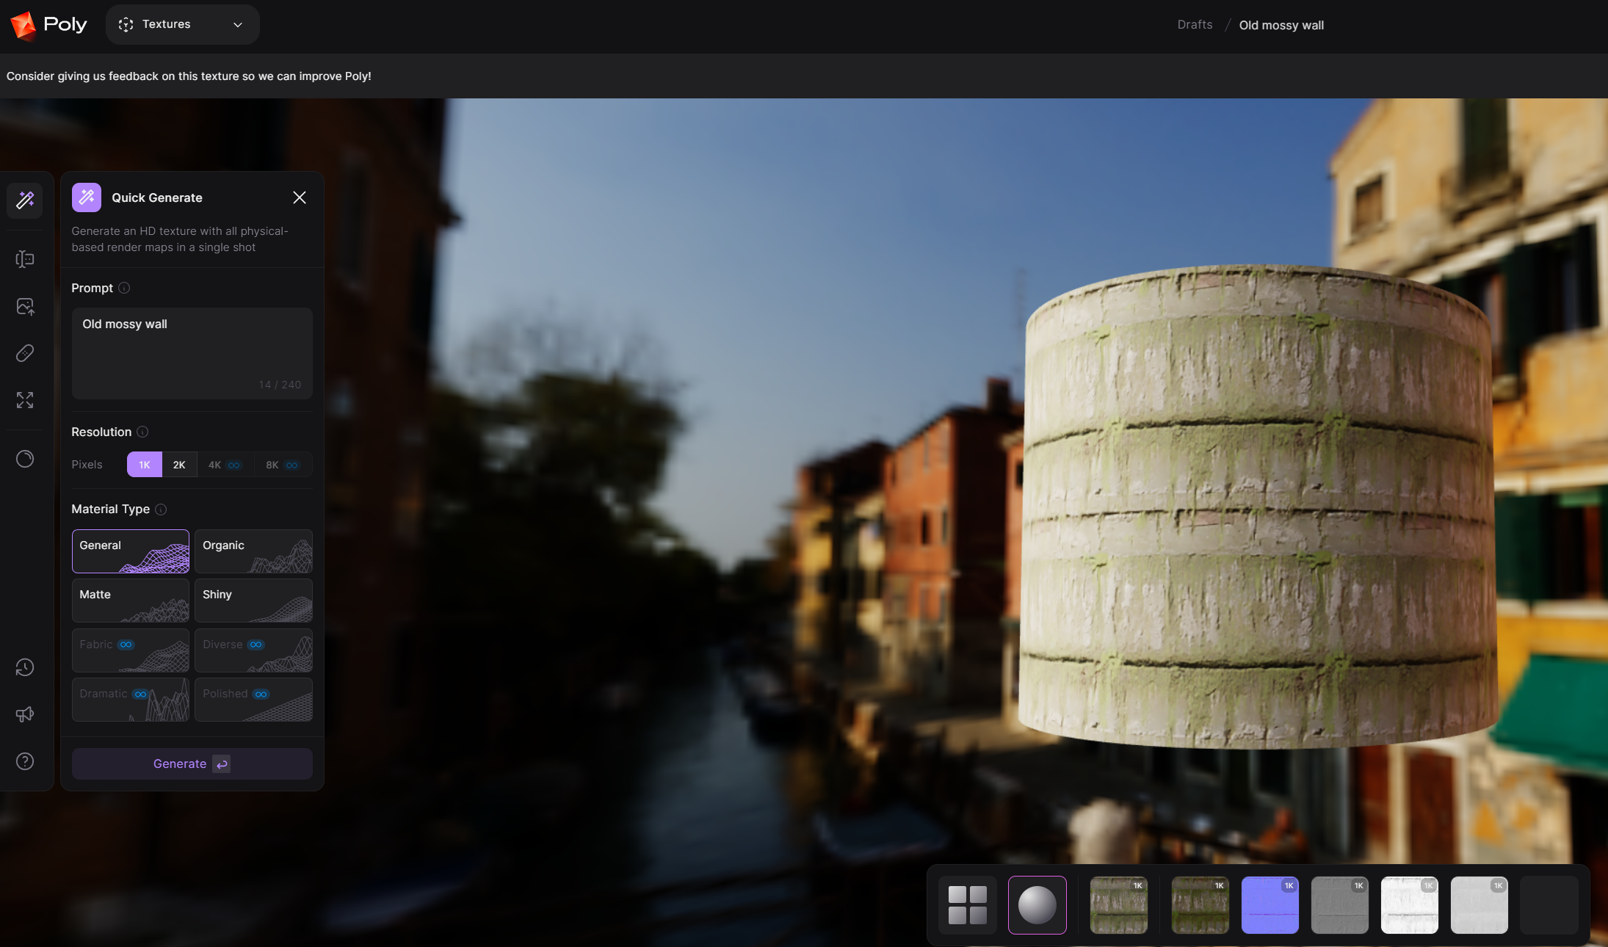
Task: Show info for Material Type
Action: coord(162,509)
